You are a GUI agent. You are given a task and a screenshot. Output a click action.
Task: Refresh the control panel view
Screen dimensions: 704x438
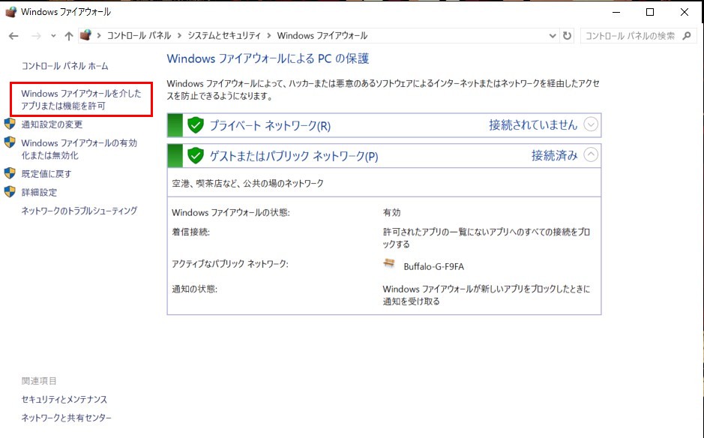[x=567, y=35]
